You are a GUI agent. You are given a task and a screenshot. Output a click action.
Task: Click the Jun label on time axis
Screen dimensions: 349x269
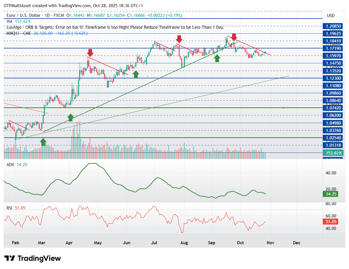[127, 243]
